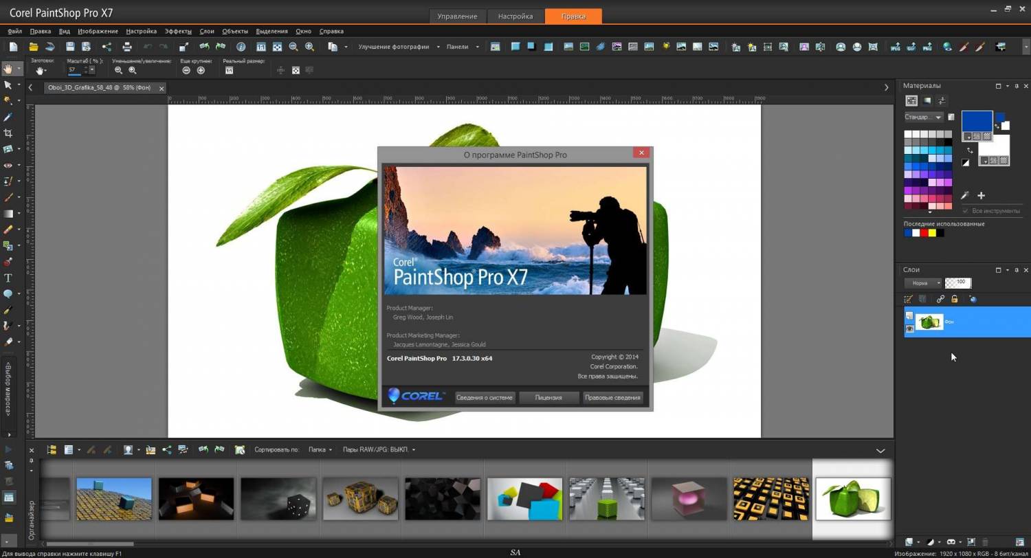
Task: Open the Эффекты menu
Action: [178, 31]
